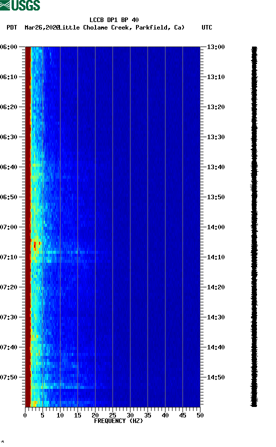
Task: Click the 14:10 UTC time label
Action: [x=215, y=257]
